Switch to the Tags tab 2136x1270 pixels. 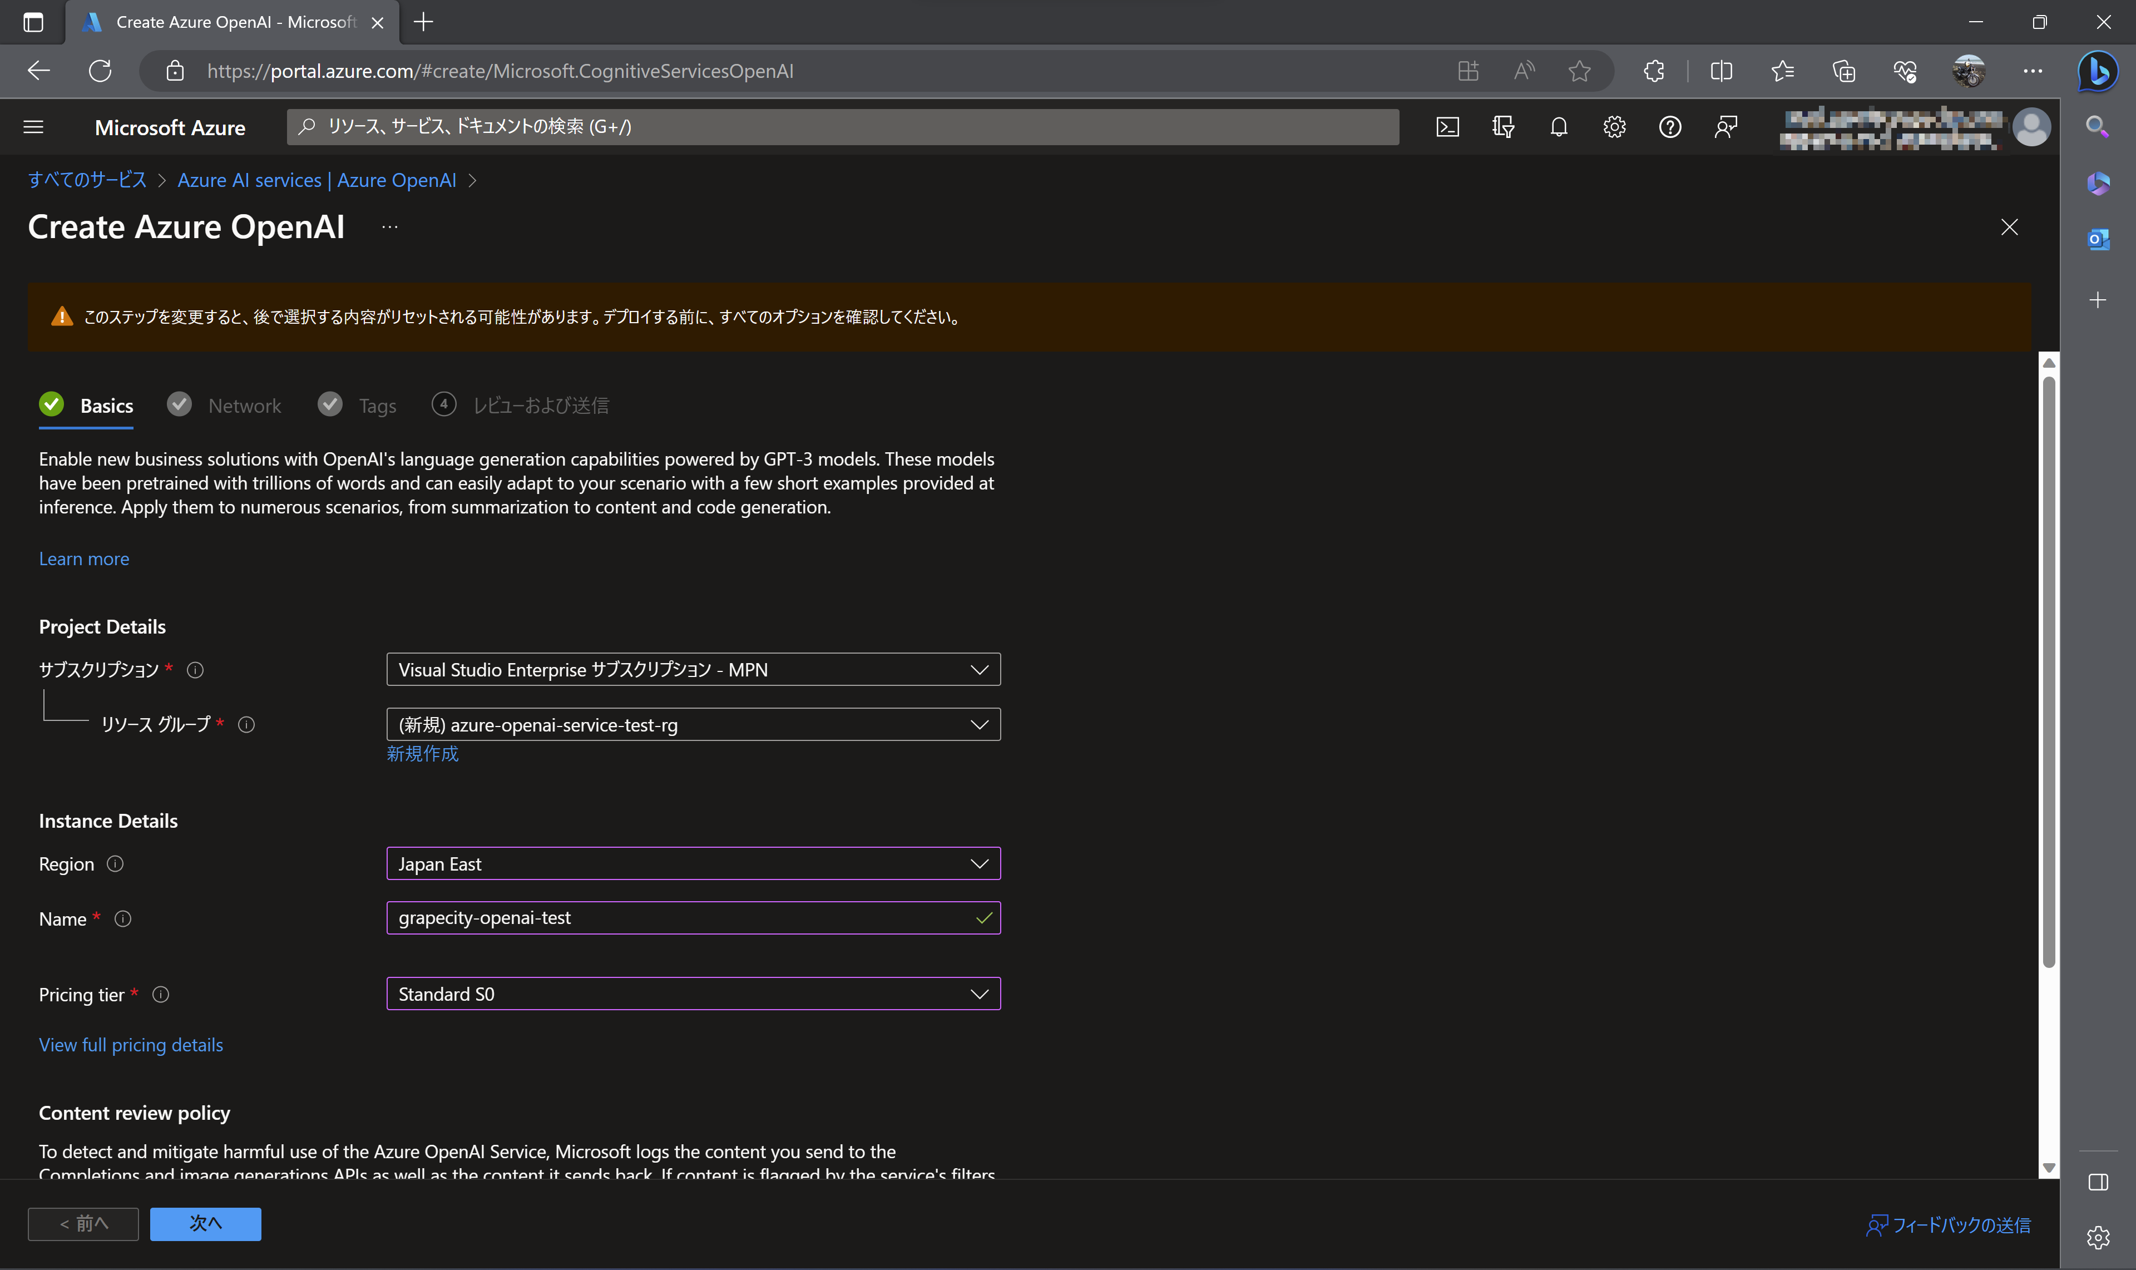coord(357,406)
